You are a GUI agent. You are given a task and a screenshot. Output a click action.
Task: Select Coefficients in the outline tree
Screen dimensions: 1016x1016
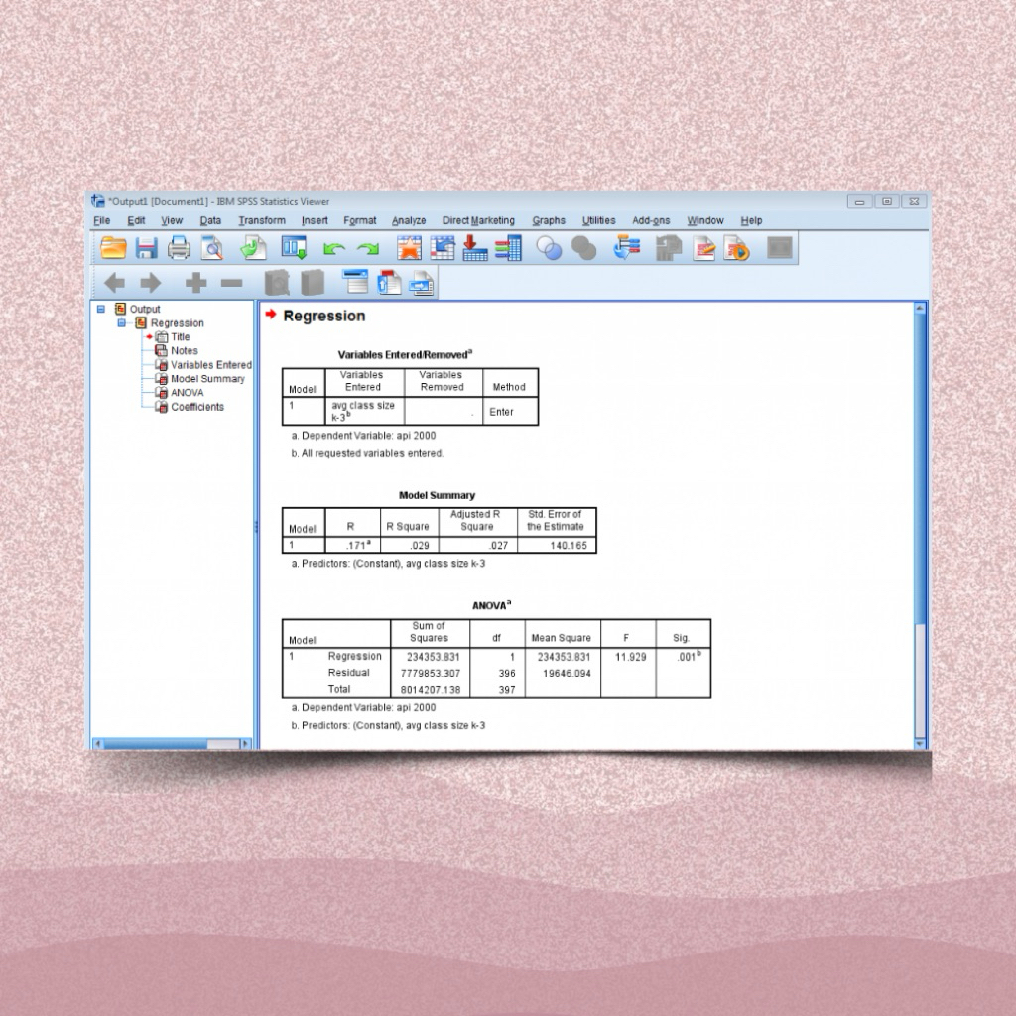[x=197, y=407]
